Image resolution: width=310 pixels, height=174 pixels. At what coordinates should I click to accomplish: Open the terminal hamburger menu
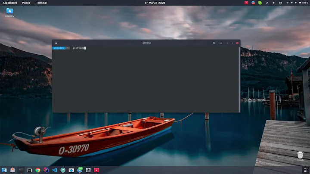click(x=220, y=43)
